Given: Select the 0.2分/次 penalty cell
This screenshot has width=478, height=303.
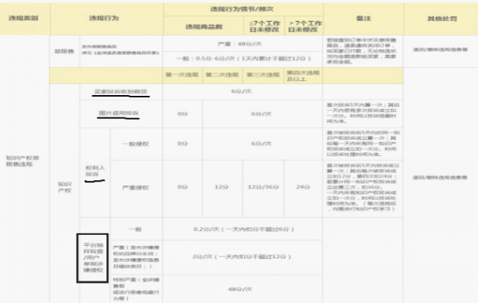Looking at the screenshot, I should click(243, 229).
